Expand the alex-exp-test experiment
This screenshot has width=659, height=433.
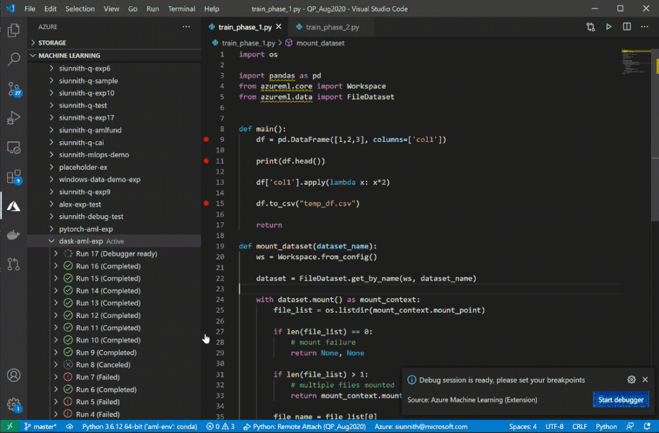[x=51, y=205]
